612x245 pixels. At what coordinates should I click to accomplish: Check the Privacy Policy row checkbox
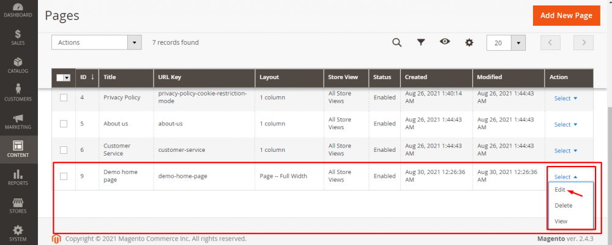[x=64, y=98]
